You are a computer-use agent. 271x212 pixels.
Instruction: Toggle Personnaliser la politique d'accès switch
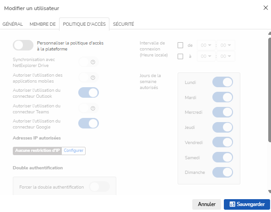click(23, 45)
